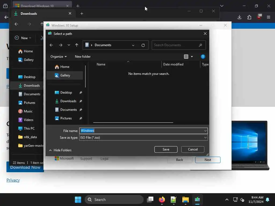Click Next in Windows 10 Setup
This screenshot has height=206, width=275.
208,160
